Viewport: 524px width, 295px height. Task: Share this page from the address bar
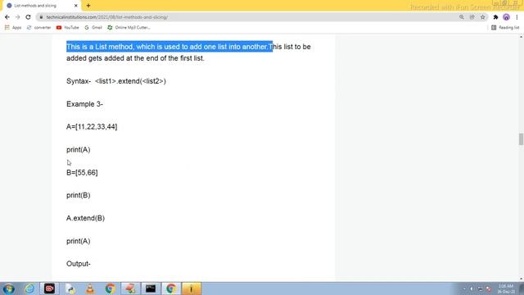coord(472,17)
